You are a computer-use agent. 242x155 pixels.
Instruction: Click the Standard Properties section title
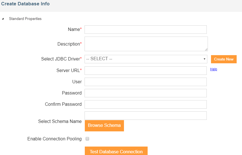[x=25, y=19]
